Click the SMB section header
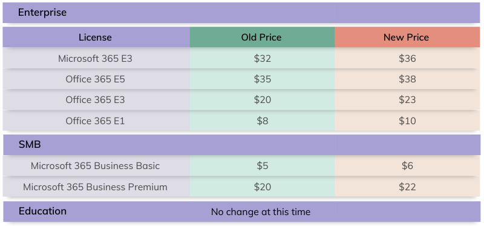Viewport: 484px width, 226px height. point(241,145)
